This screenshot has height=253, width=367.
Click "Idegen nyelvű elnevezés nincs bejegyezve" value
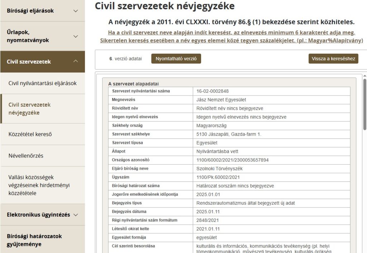coord(241,117)
